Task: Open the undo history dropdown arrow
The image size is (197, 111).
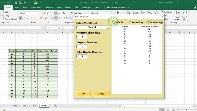Action: [x=27, y=2]
